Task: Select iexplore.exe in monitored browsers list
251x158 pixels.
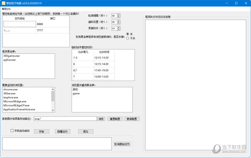Action: point(11,97)
